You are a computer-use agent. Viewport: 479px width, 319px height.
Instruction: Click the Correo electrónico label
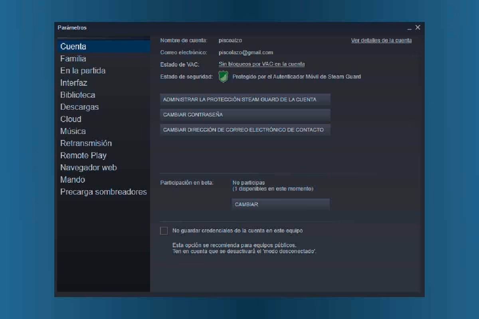point(184,52)
